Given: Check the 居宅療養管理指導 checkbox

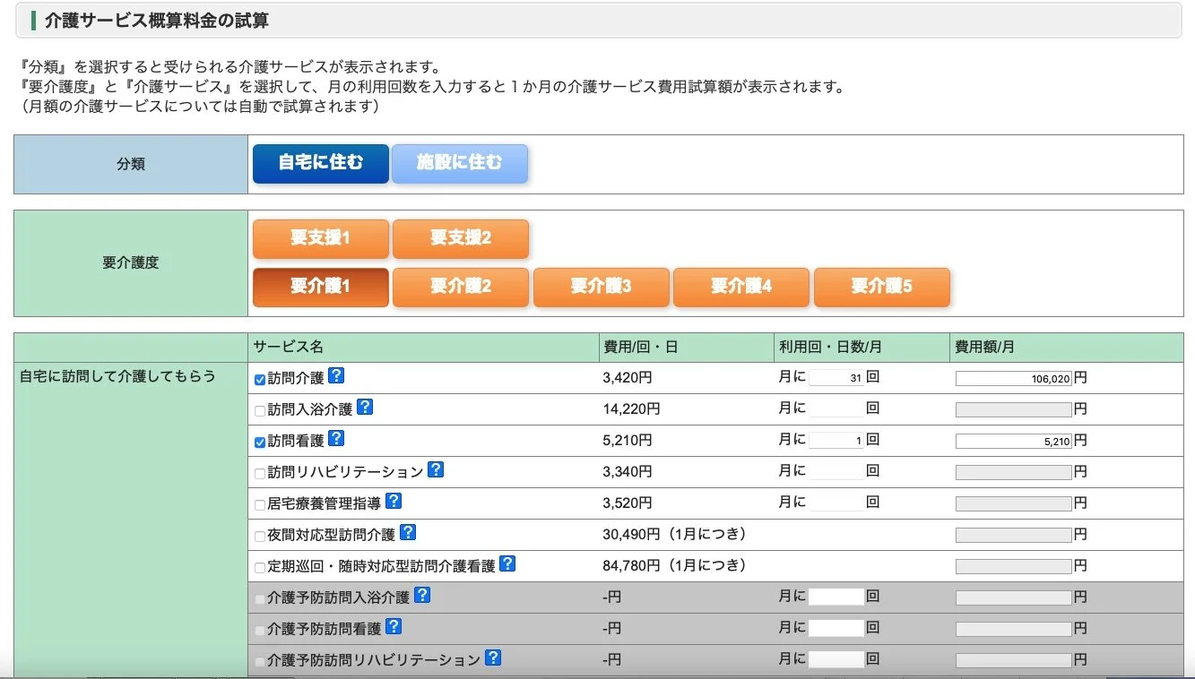Looking at the screenshot, I should (260, 505).
